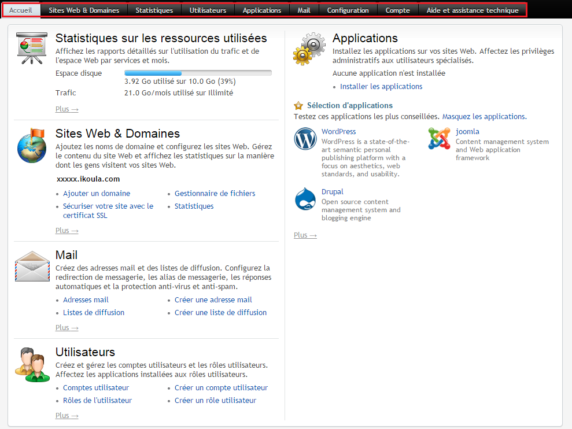Click the star icon near Sélection d'applications
This screenshot has height=429, width=572.
click(x=298, y=106)
